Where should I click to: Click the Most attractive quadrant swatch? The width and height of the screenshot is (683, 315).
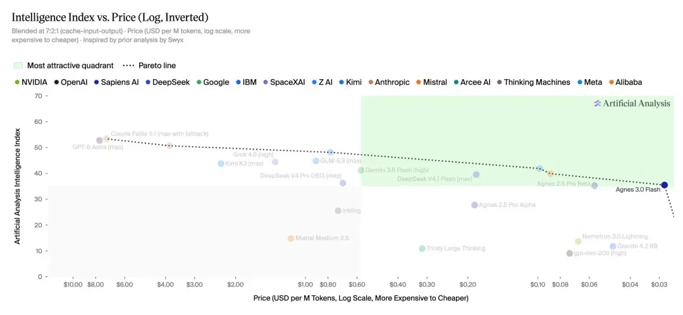(x=18, y=66)
